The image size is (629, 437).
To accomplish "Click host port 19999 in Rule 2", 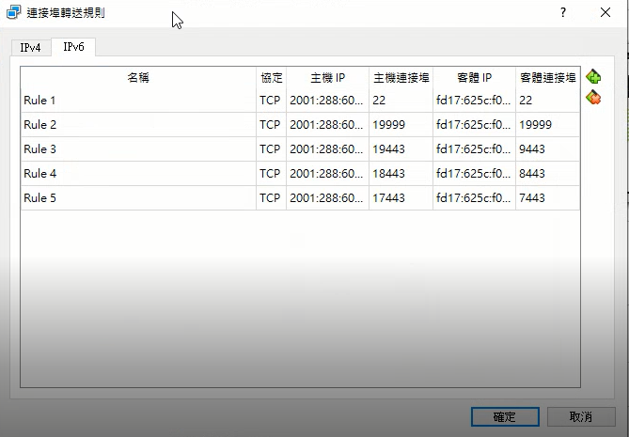I will point(401,125).
